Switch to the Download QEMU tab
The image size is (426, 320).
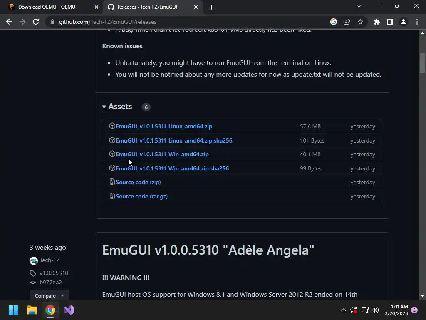(x=52, y=7)
